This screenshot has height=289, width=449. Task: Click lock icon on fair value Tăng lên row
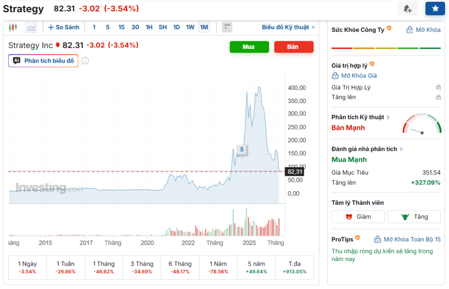(438, 97)
